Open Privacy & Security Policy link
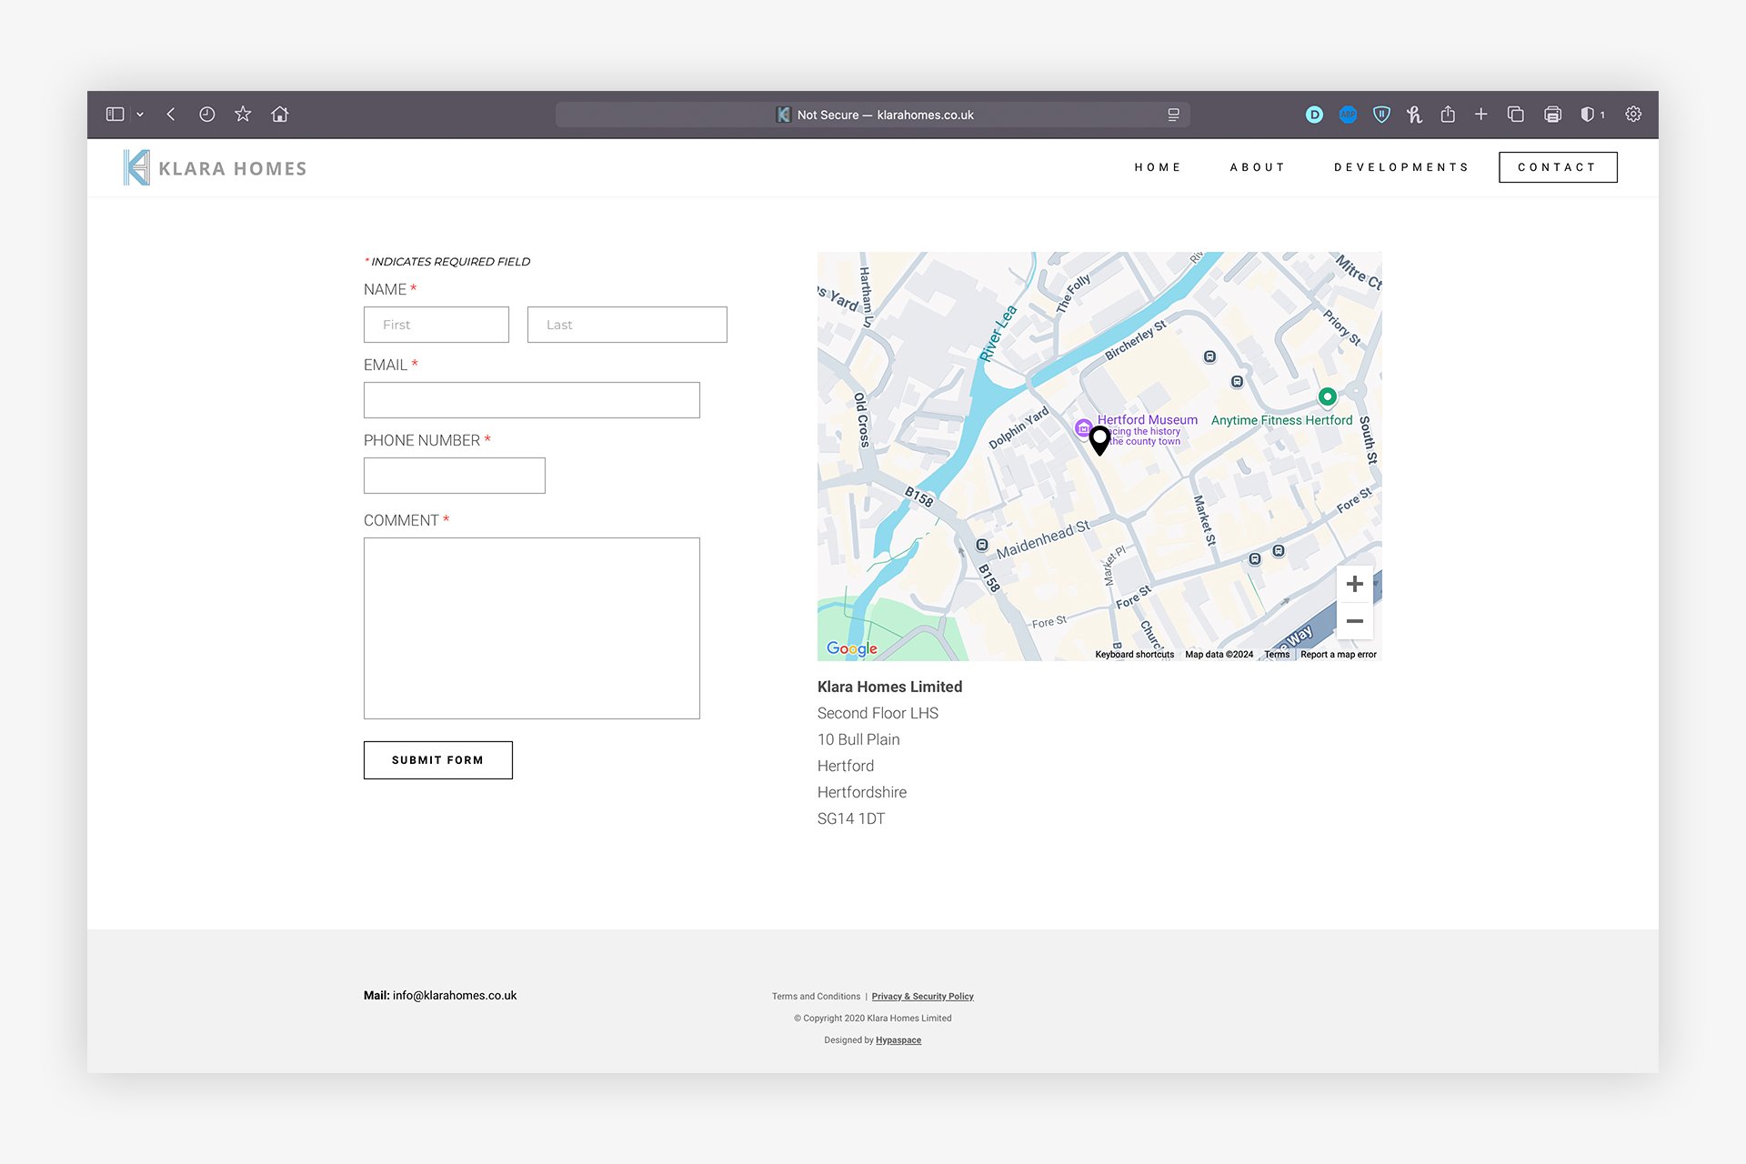 click(x=922, y=997)
